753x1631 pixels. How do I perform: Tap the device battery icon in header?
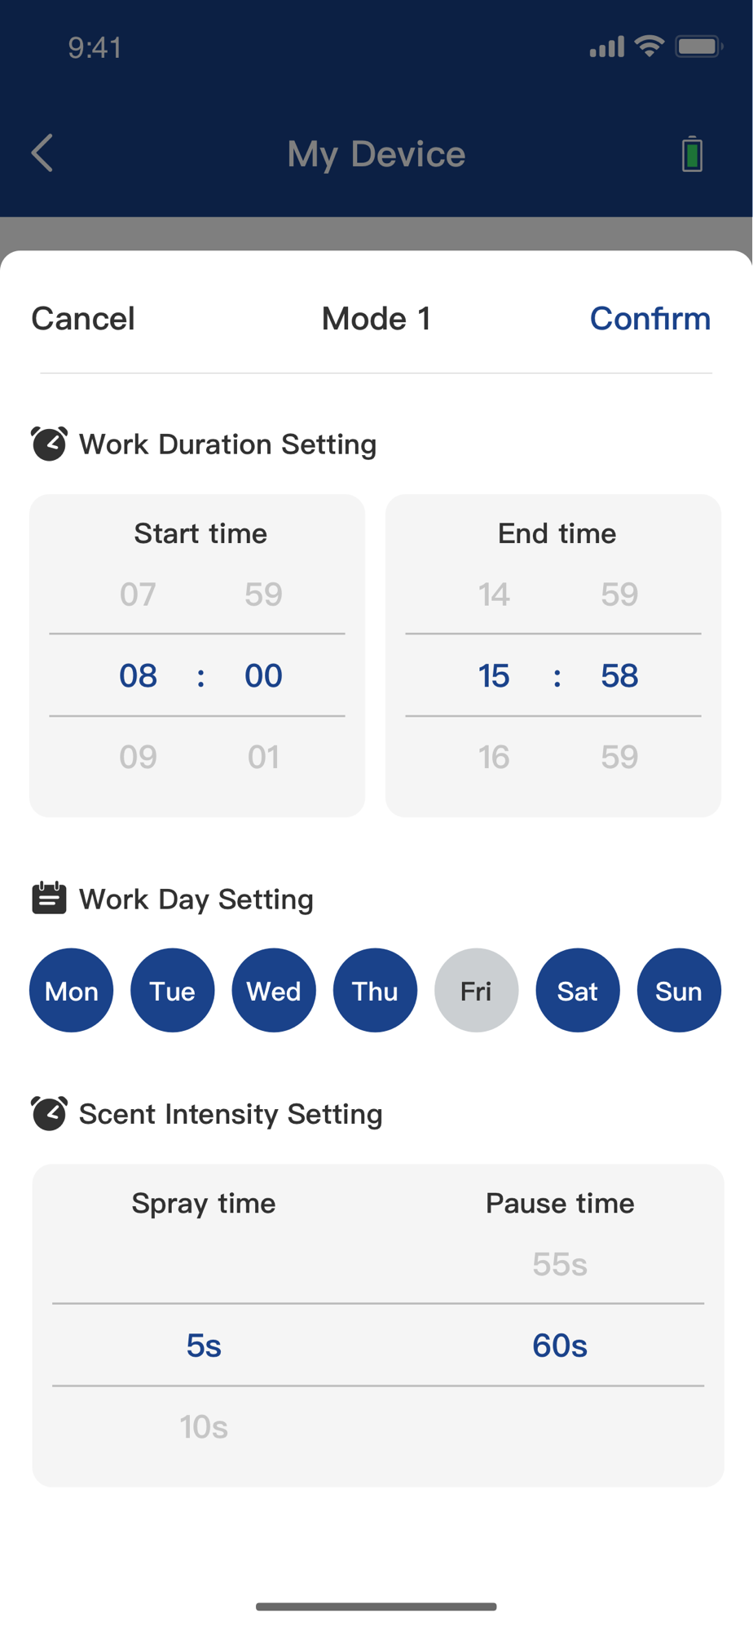692,153
